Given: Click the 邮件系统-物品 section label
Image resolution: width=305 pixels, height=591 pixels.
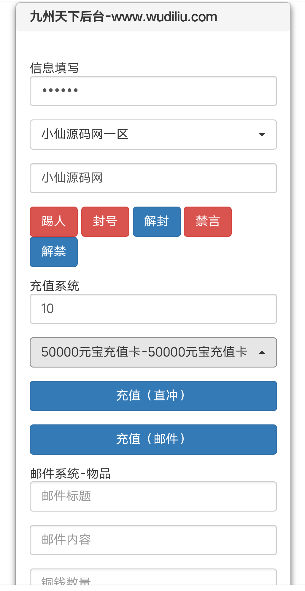Looking at the screenshot, I should pos(70,473).
